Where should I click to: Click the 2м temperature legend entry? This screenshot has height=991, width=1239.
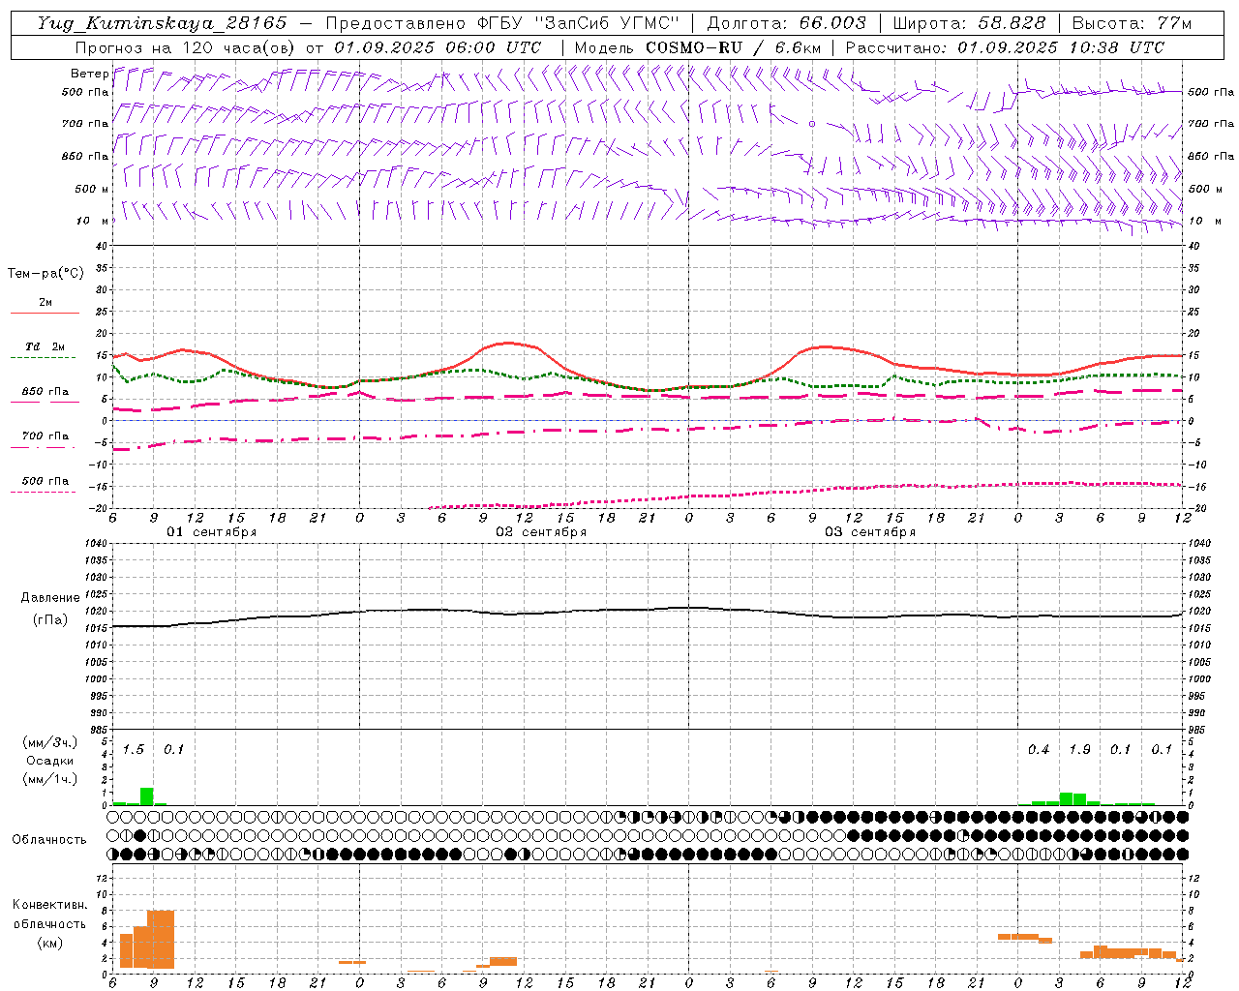[x=45, y=303]
